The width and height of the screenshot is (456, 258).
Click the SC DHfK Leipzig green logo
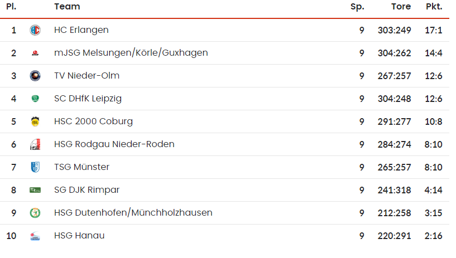point(35,99)
